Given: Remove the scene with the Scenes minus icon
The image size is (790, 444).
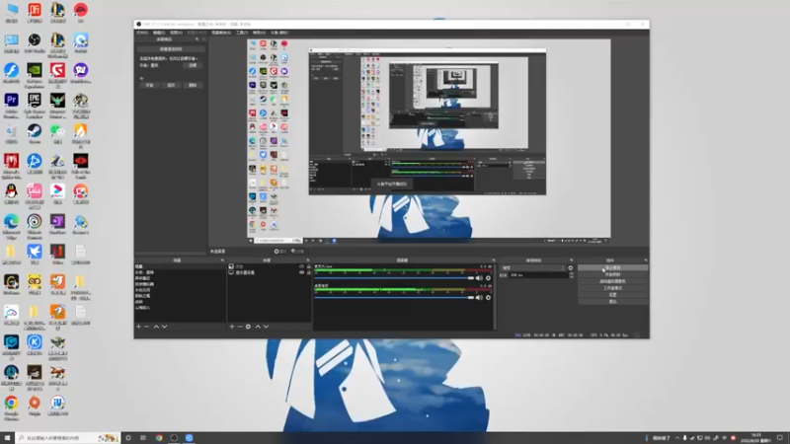Looking at the screenshot, I should 146,327.
